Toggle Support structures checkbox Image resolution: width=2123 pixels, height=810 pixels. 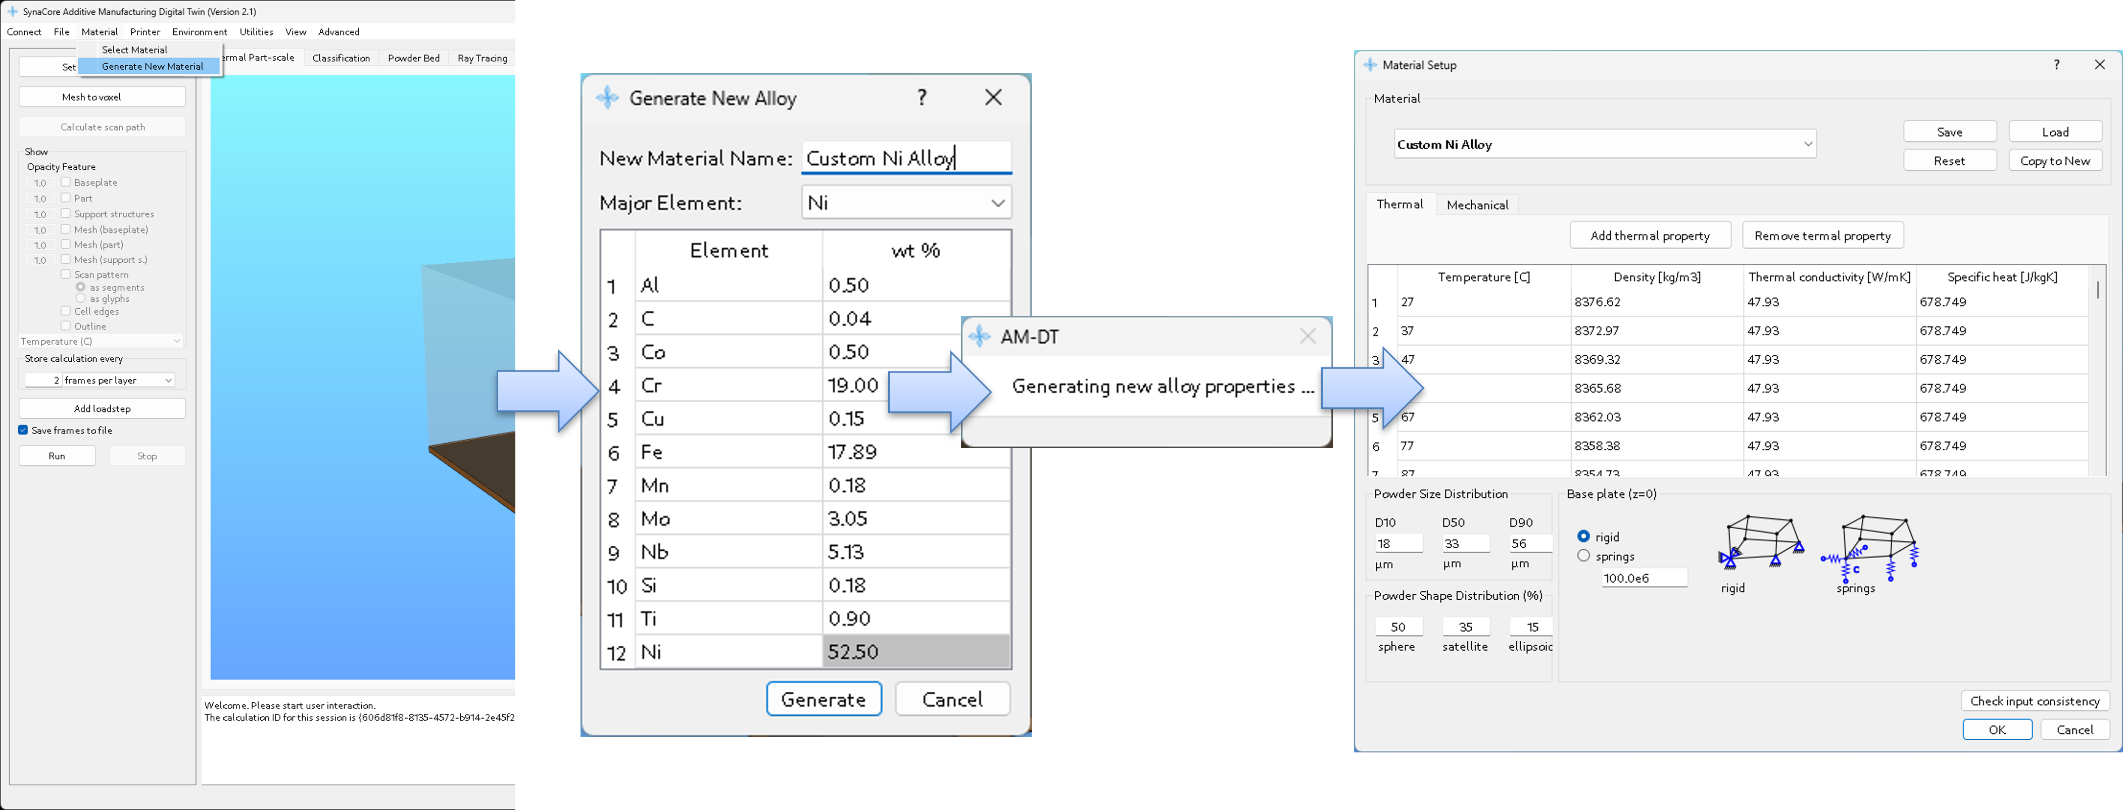[66, 213]
